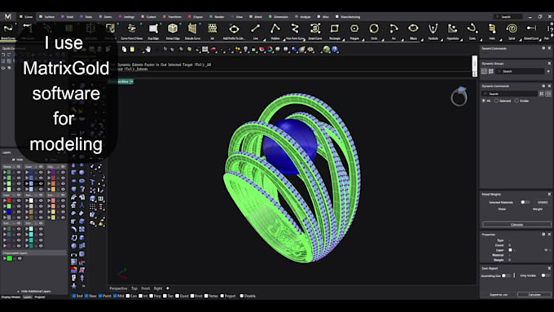Toggle the Ascending Size switch
Image resolution: width=554 pixels, height=312 pixels.
tap(506, 275)
